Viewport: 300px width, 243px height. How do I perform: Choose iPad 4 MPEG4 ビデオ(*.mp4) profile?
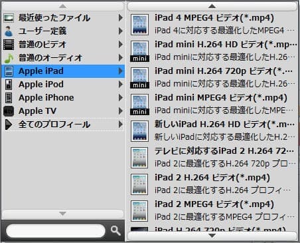(212, 24)
